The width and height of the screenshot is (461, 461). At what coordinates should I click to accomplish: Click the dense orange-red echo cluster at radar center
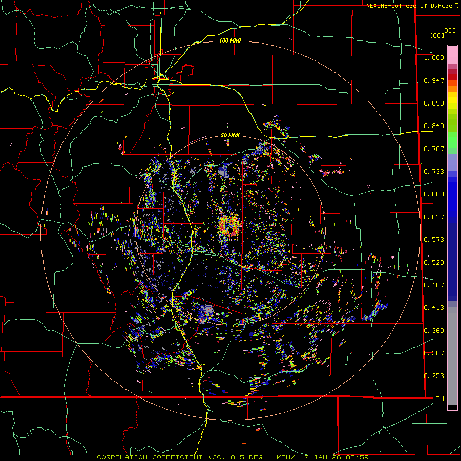pos(228,225)
